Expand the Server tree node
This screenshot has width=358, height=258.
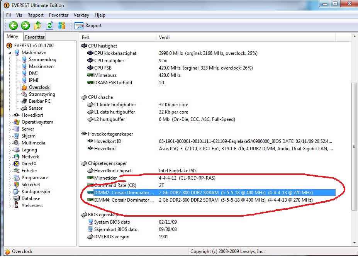coord(10,129)
